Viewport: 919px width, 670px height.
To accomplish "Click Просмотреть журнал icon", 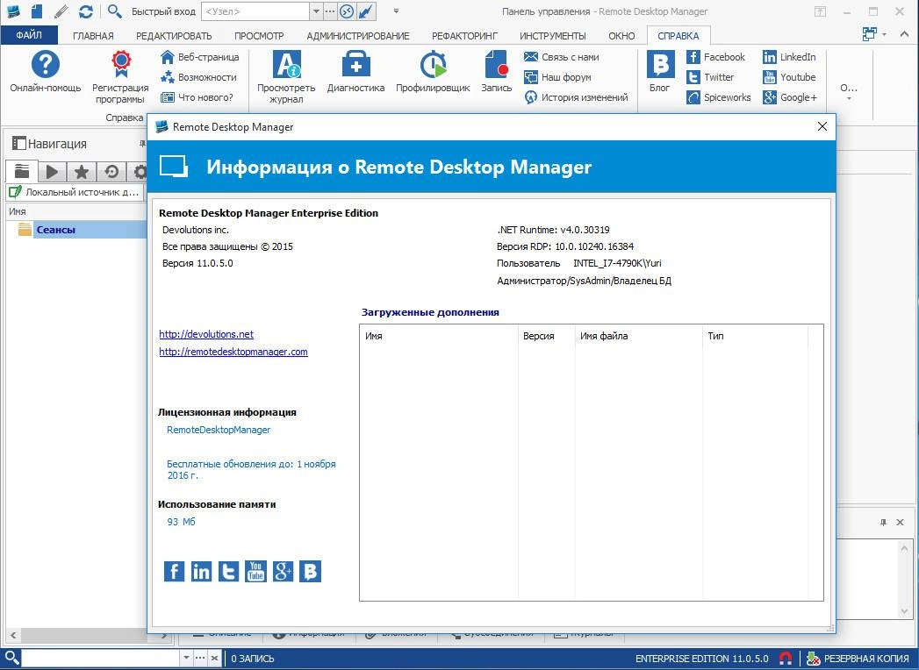I will click(287, 76).
